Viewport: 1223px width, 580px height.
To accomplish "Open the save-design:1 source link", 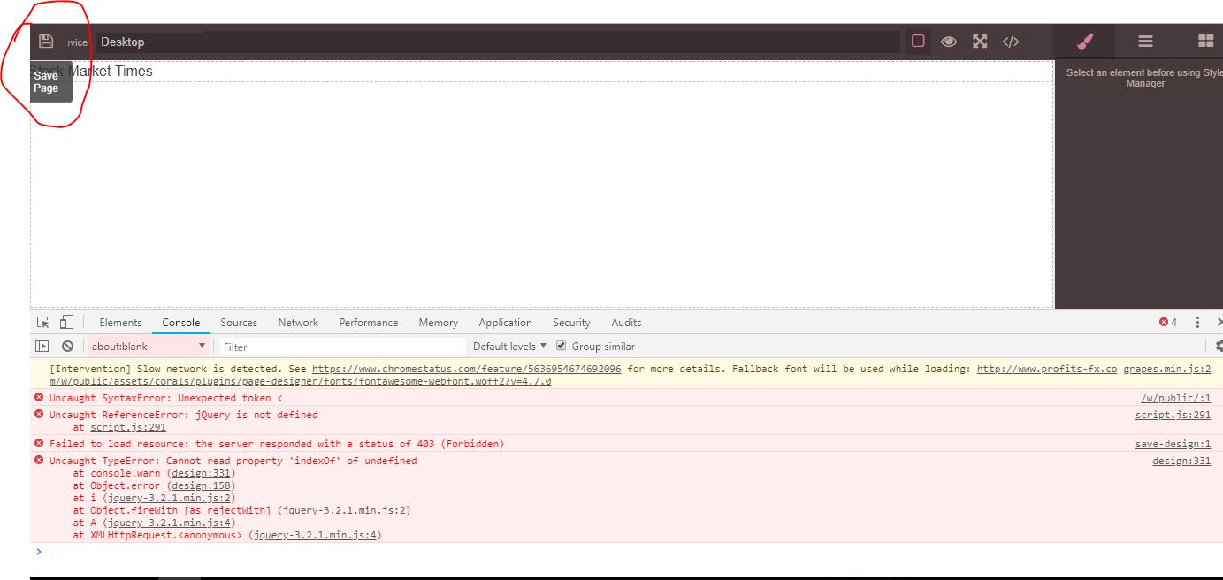I will click(1173, 445).
